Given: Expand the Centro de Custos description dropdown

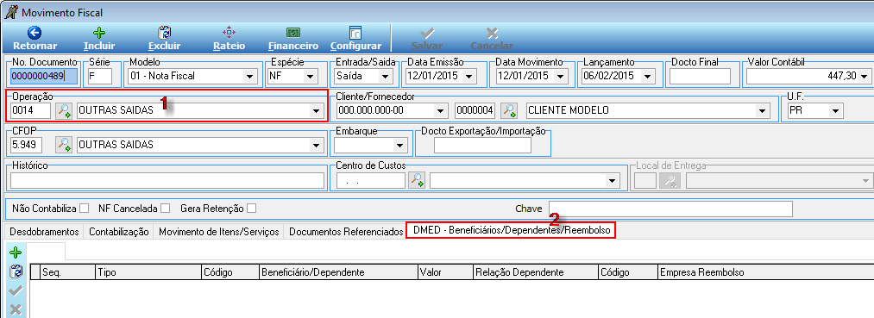Looking at the screenshot, I should (612, 180).
